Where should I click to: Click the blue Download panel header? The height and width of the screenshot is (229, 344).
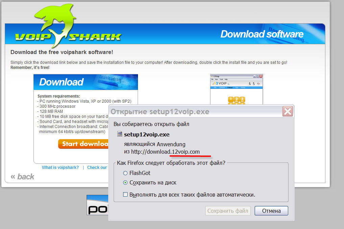coord(86,82)
